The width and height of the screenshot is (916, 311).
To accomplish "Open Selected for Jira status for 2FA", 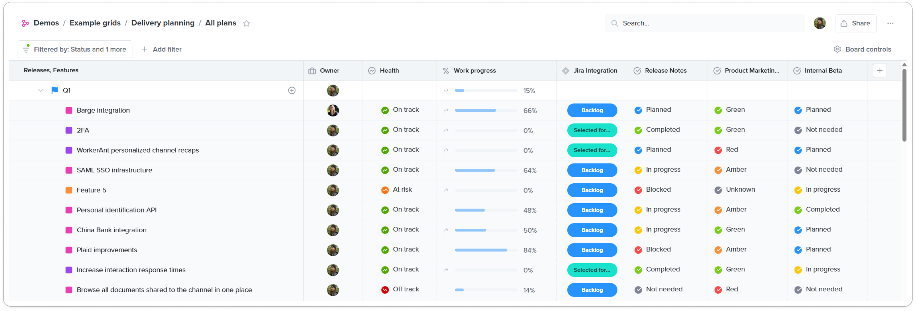I will (x=592, y=130).
